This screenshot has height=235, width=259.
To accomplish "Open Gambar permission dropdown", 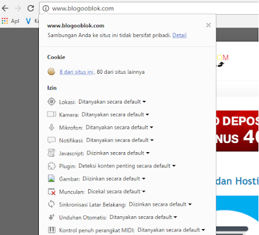I will tap(114, 179).
